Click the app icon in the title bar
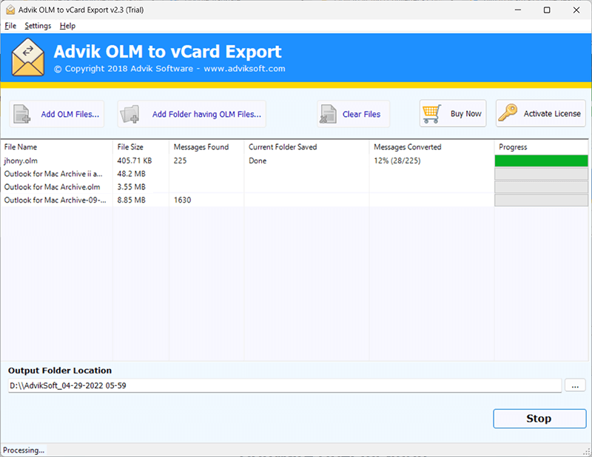This screenshot has width=592, height=457. [x=10, y=10]
